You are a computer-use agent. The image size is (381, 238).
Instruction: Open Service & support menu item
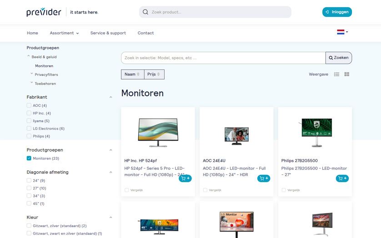pos(108,33)
